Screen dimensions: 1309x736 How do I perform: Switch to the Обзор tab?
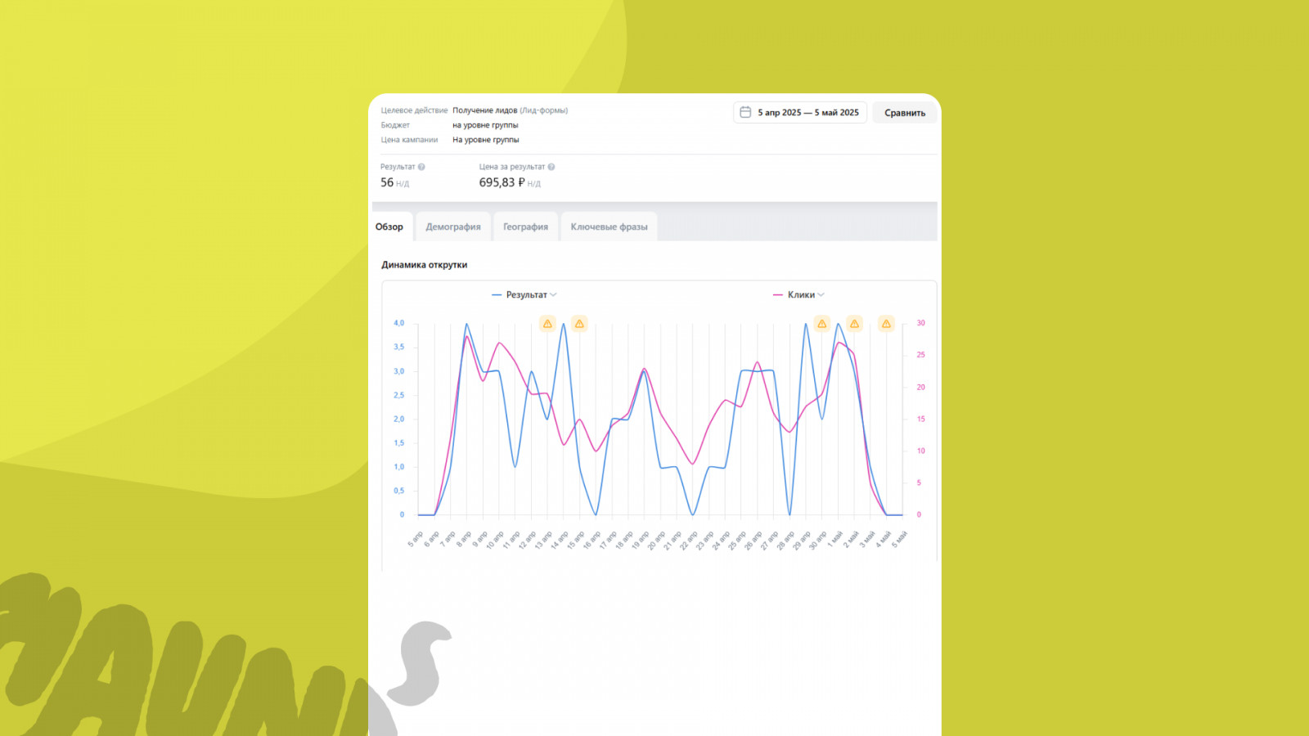click(389, 227)
